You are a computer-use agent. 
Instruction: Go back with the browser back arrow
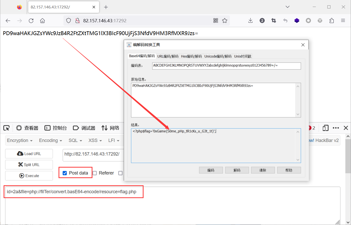coord(8,21)
